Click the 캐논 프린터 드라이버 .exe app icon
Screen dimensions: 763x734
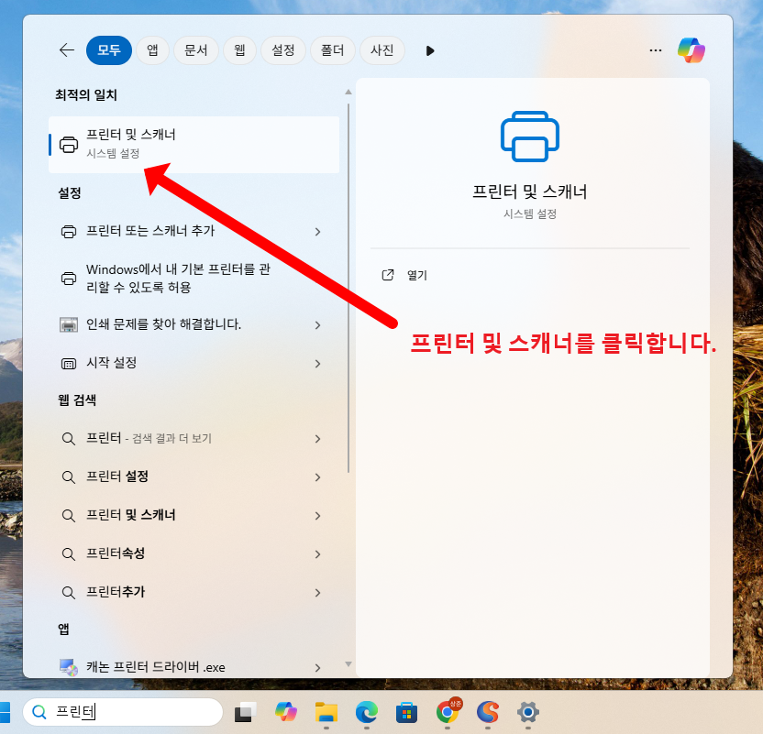point(68,666)
